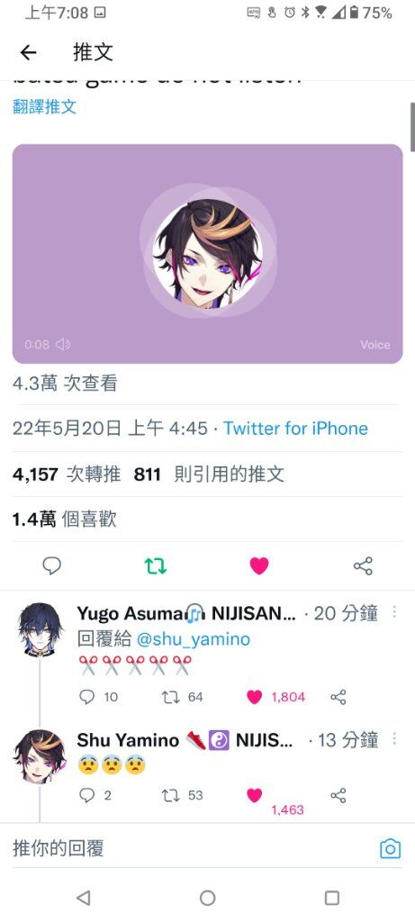
Task: Tap the 推你的回覆 reply input field
Action: [188, 848]
